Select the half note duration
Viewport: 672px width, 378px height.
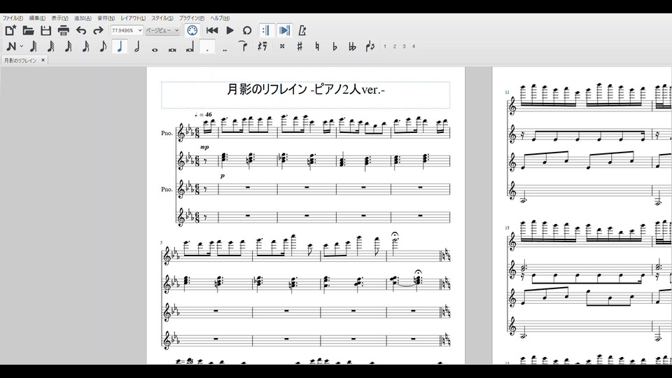pos(137,46)
